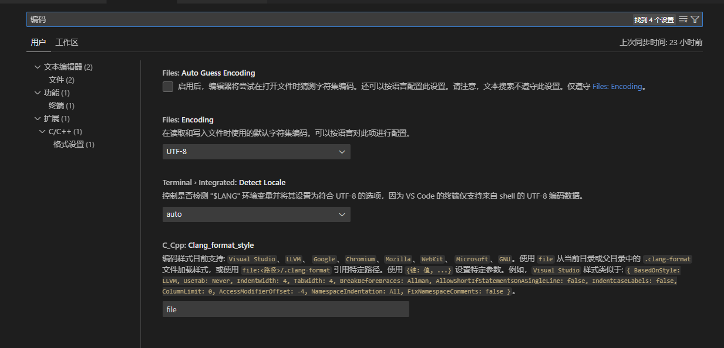Open the settings filter funnel icon
Screen dimensions: 724x348
695,19
